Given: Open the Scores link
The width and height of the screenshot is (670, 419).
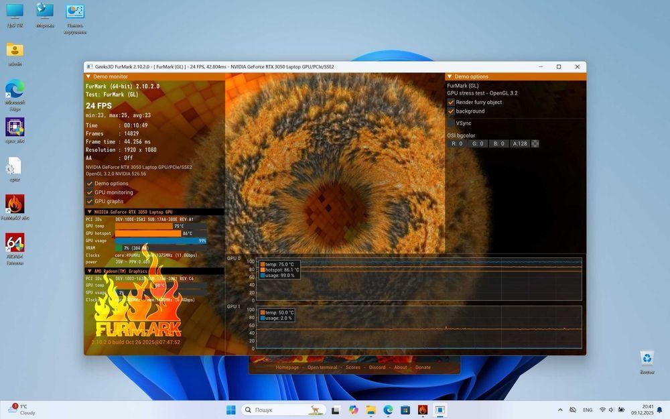Looking at the screenshot, I should (x=353, y=367).
